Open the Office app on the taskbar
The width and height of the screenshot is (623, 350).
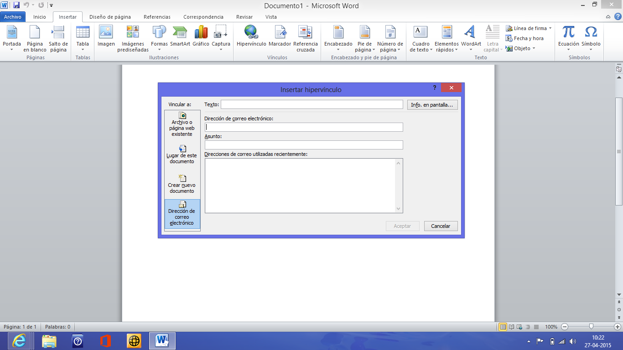point(106,341)
